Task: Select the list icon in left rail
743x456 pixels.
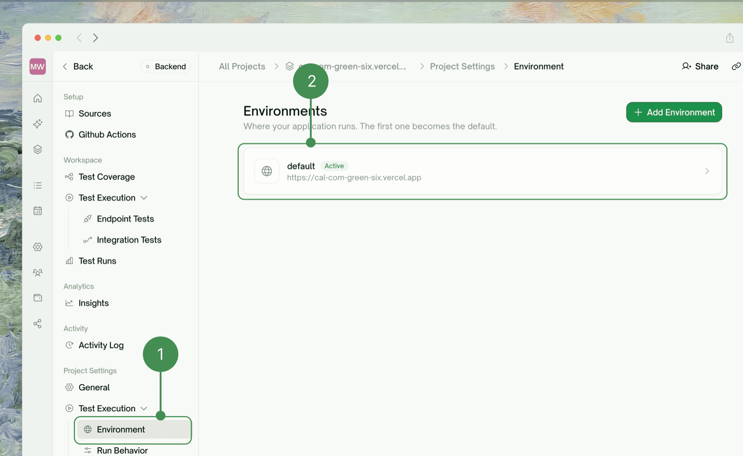Action: coord(38,185)
